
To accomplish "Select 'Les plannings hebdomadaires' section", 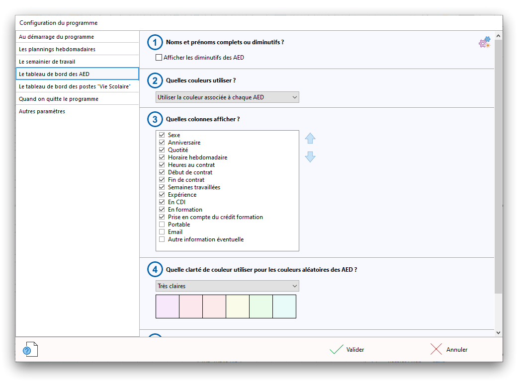I will [57, 49].
